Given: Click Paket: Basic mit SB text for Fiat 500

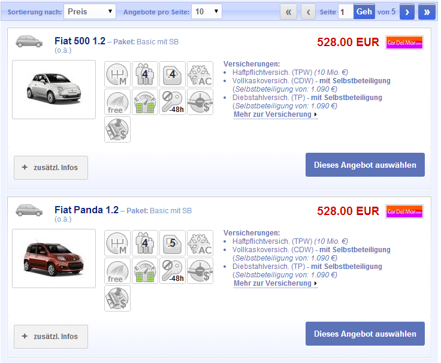Looking at the screenshot, I should click(146, 42).
